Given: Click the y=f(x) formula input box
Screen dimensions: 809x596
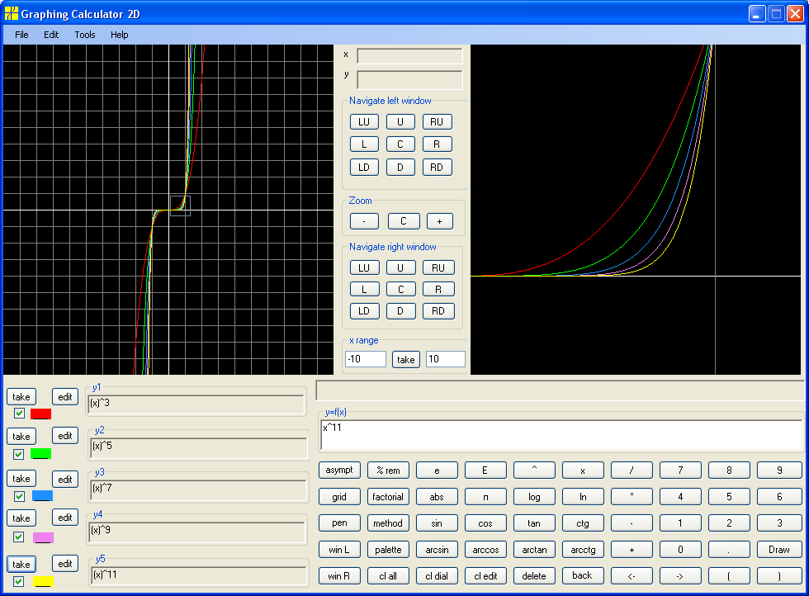Looking at the screenshot, I should 561,435.
